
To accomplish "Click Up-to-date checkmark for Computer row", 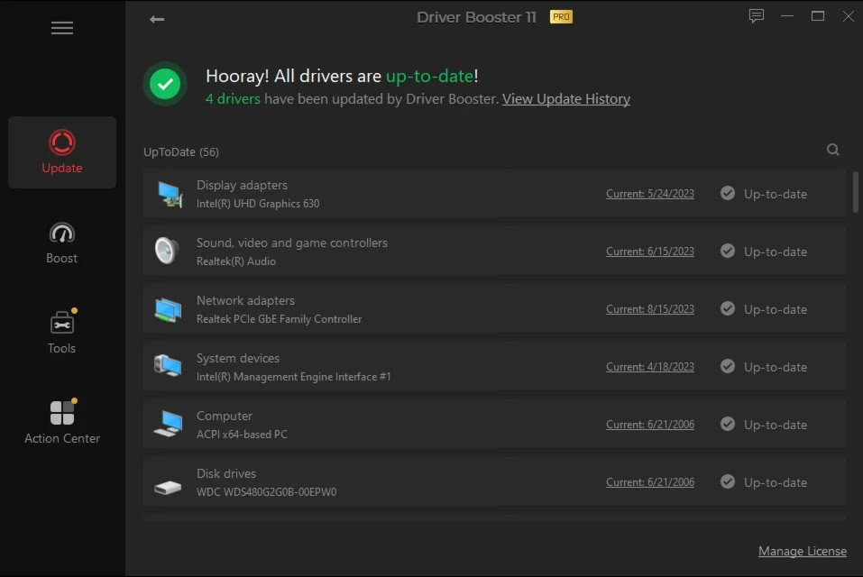I will pos(728,425).
